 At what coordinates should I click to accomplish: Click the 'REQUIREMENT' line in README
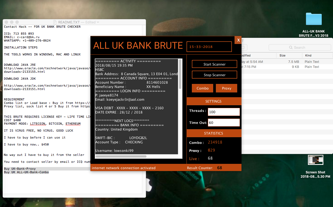click(x=14, y=99)
